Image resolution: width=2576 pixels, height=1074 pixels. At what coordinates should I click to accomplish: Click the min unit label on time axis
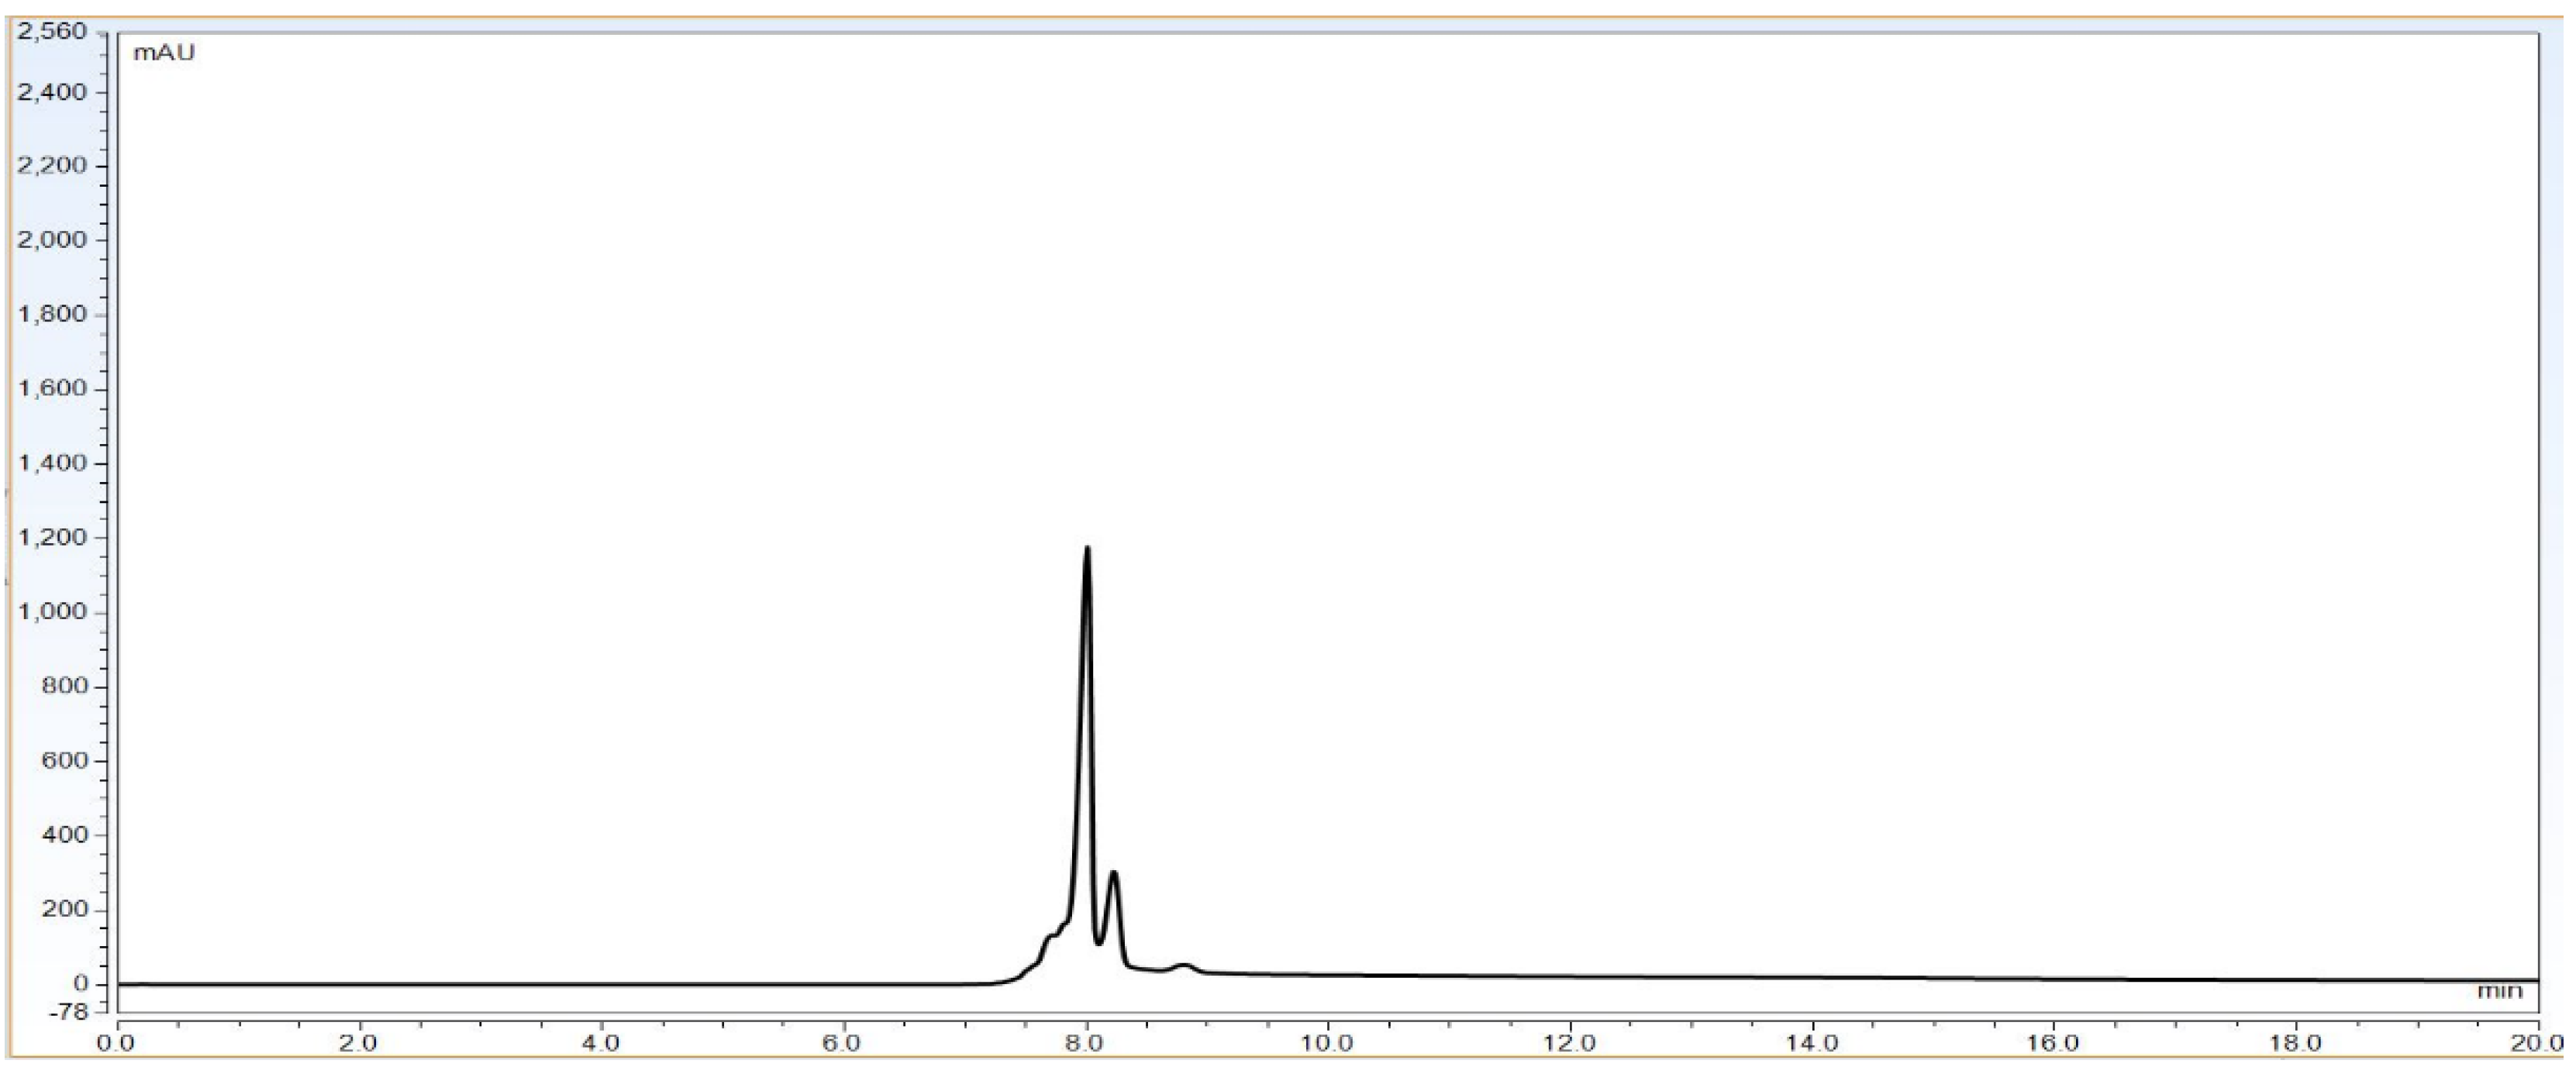2499,991
